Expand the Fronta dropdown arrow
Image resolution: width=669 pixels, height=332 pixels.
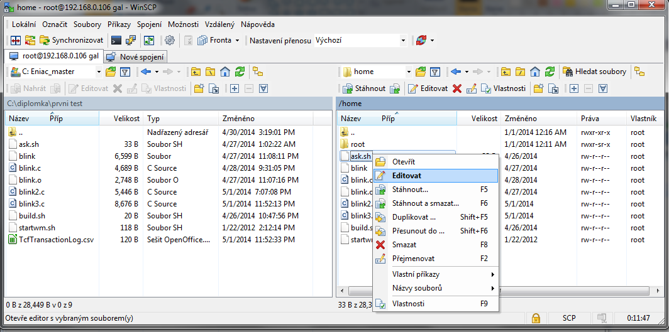point(237,40)
